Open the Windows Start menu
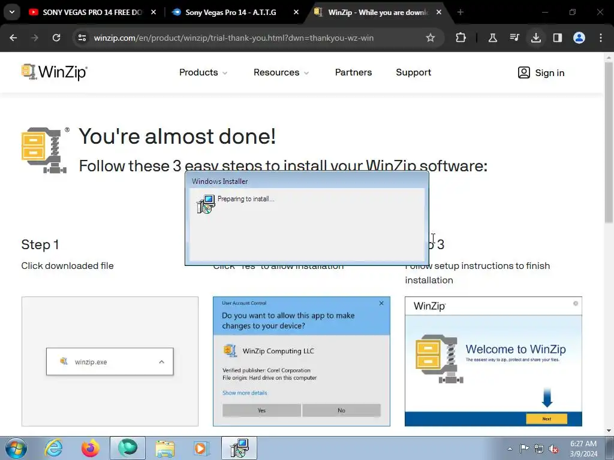Screen dimensions: 614x460 click(16, 448)
